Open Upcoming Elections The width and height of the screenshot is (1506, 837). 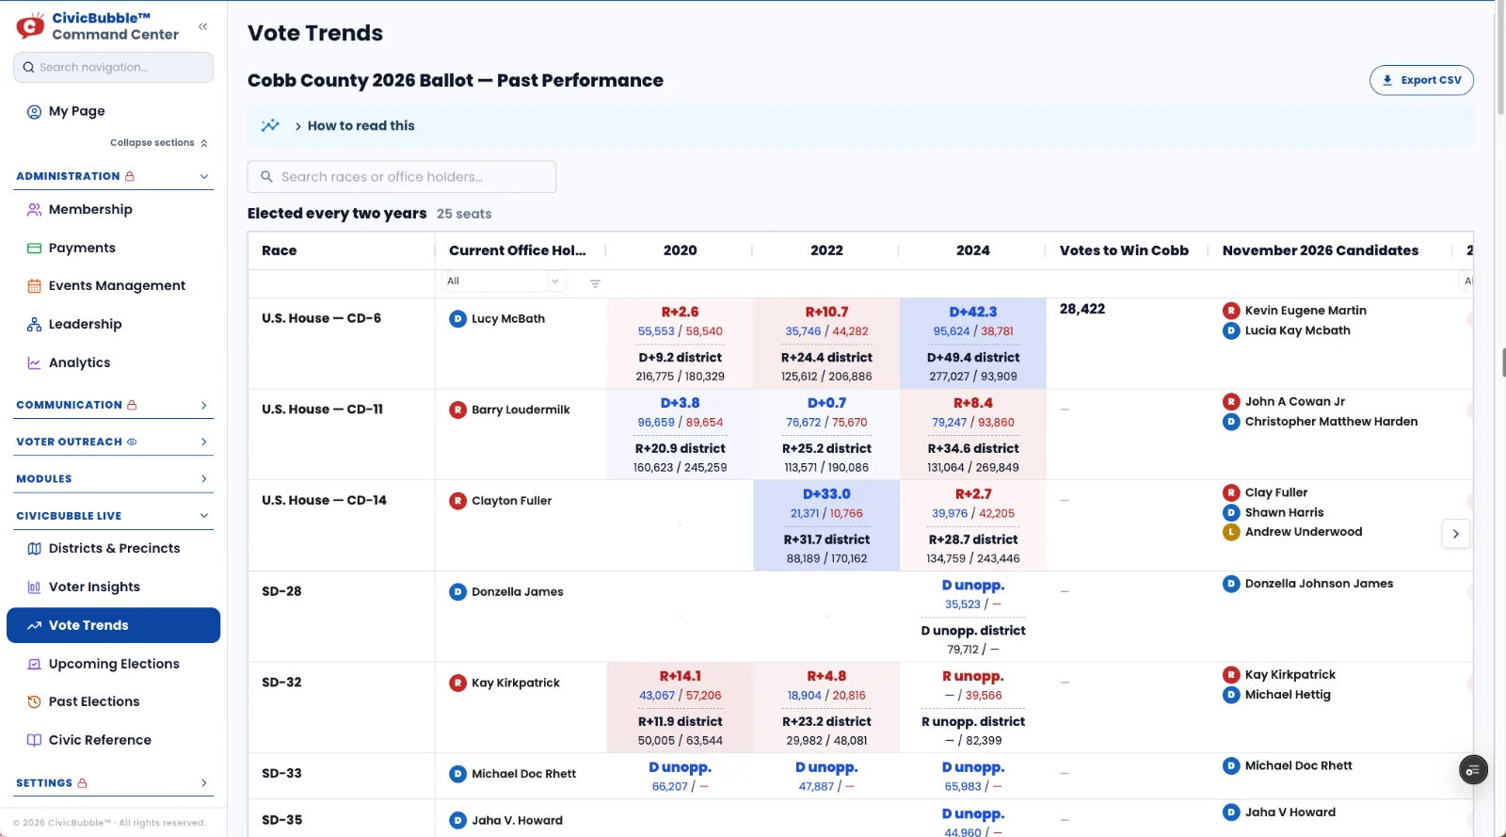pyautogui.click(x=113, y=665)
